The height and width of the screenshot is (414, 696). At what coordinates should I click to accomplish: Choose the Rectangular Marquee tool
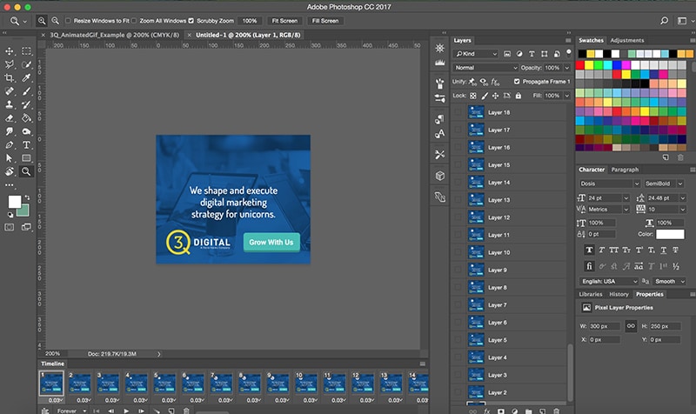click(27, 51)
